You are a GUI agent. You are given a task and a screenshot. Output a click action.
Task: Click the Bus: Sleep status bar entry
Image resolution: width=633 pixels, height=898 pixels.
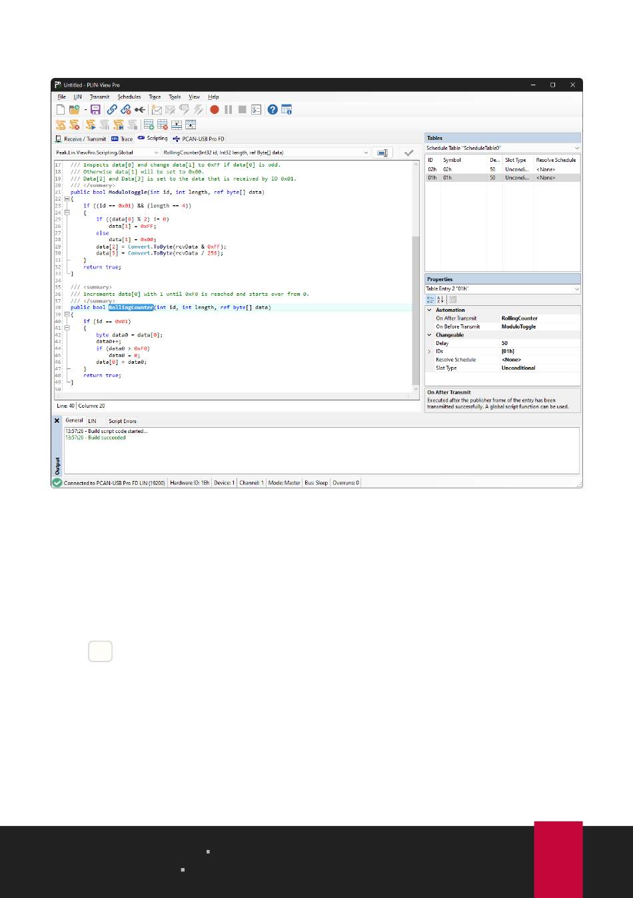(316, 483)
